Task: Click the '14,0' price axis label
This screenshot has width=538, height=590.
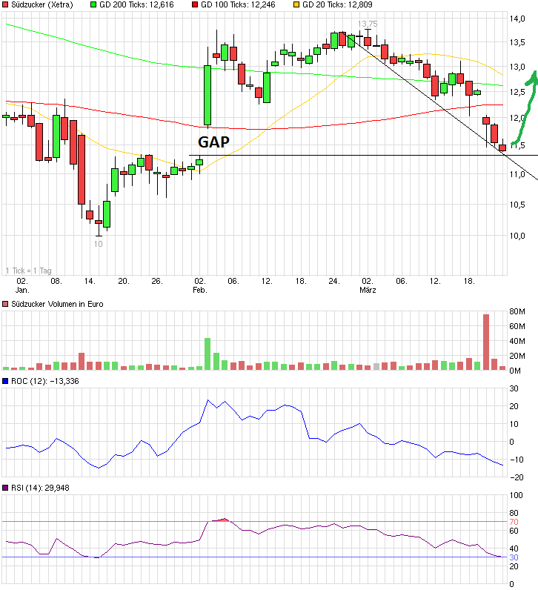Action: [x=517, y=19]
